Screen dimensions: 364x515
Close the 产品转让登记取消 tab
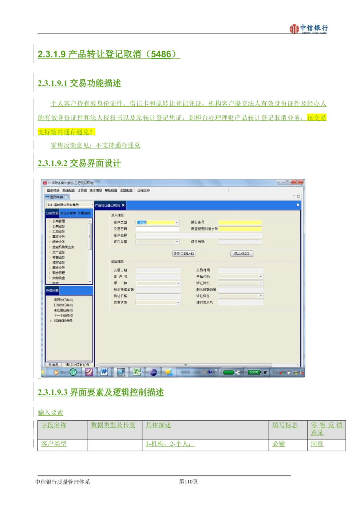point(123,205)
